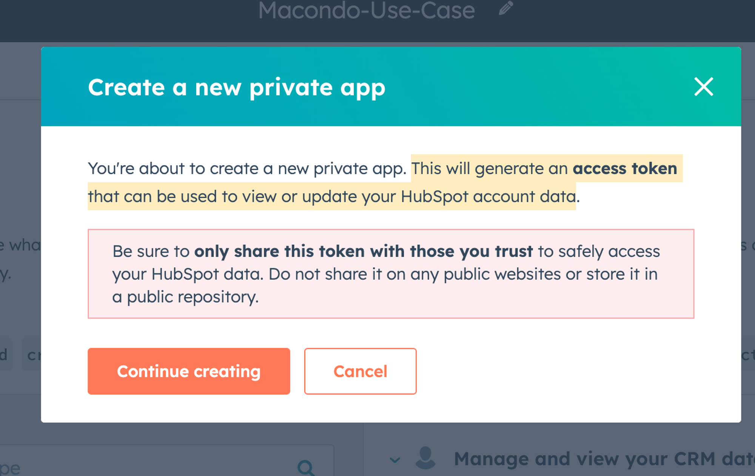Click the bold access token text
The image size is (755, 476).
625,168
